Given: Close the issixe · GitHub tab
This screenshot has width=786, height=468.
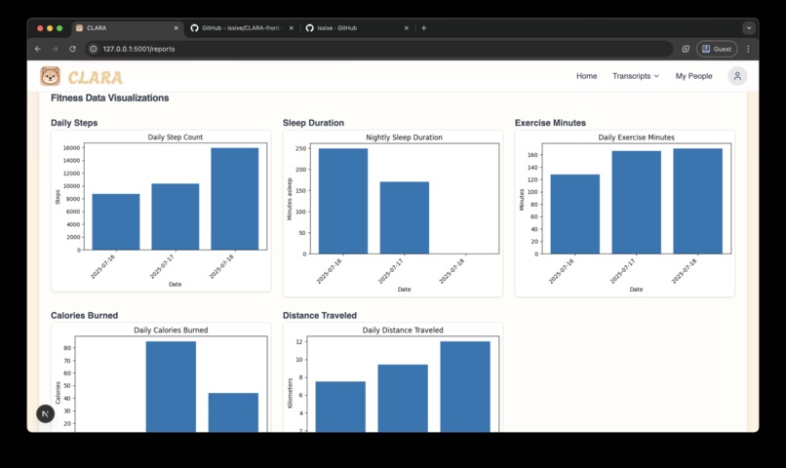Looking at the screenshot, I should pyautogui.click(x=407, y=28).
